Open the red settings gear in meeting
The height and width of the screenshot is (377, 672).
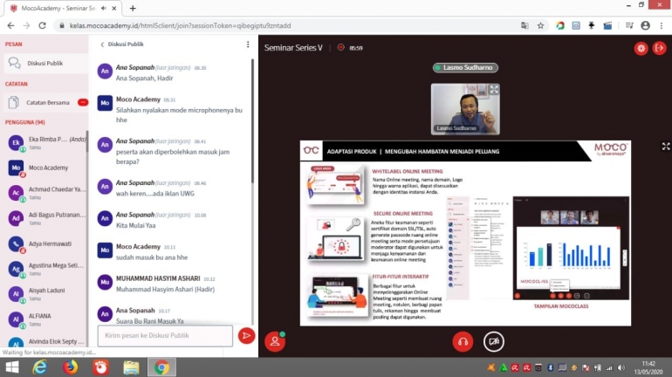641,48
